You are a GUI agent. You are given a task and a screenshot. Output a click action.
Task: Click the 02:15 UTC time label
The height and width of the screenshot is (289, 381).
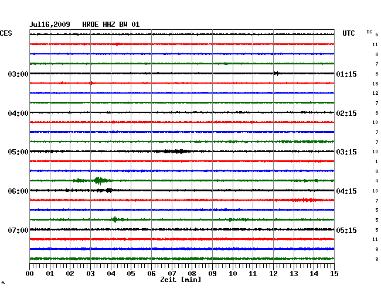coord(346,113)
